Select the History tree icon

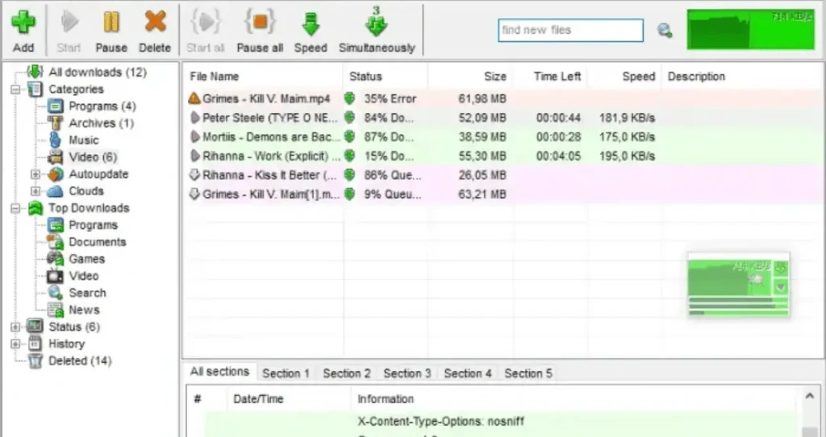(x=35, y=343)
